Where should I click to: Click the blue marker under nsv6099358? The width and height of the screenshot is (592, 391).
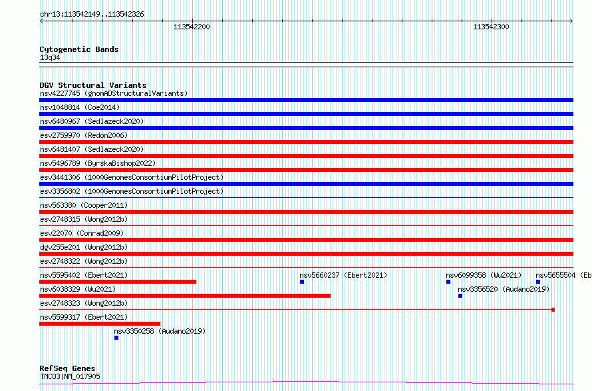448,282
